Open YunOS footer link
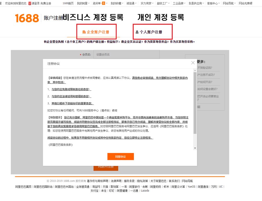 click(191, 187)
